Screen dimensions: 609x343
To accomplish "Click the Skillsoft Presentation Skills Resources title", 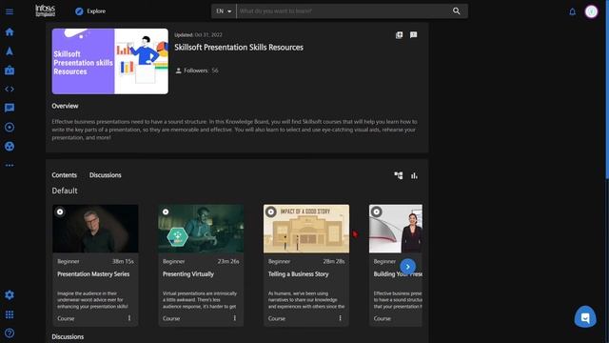I will coord(239,48).
